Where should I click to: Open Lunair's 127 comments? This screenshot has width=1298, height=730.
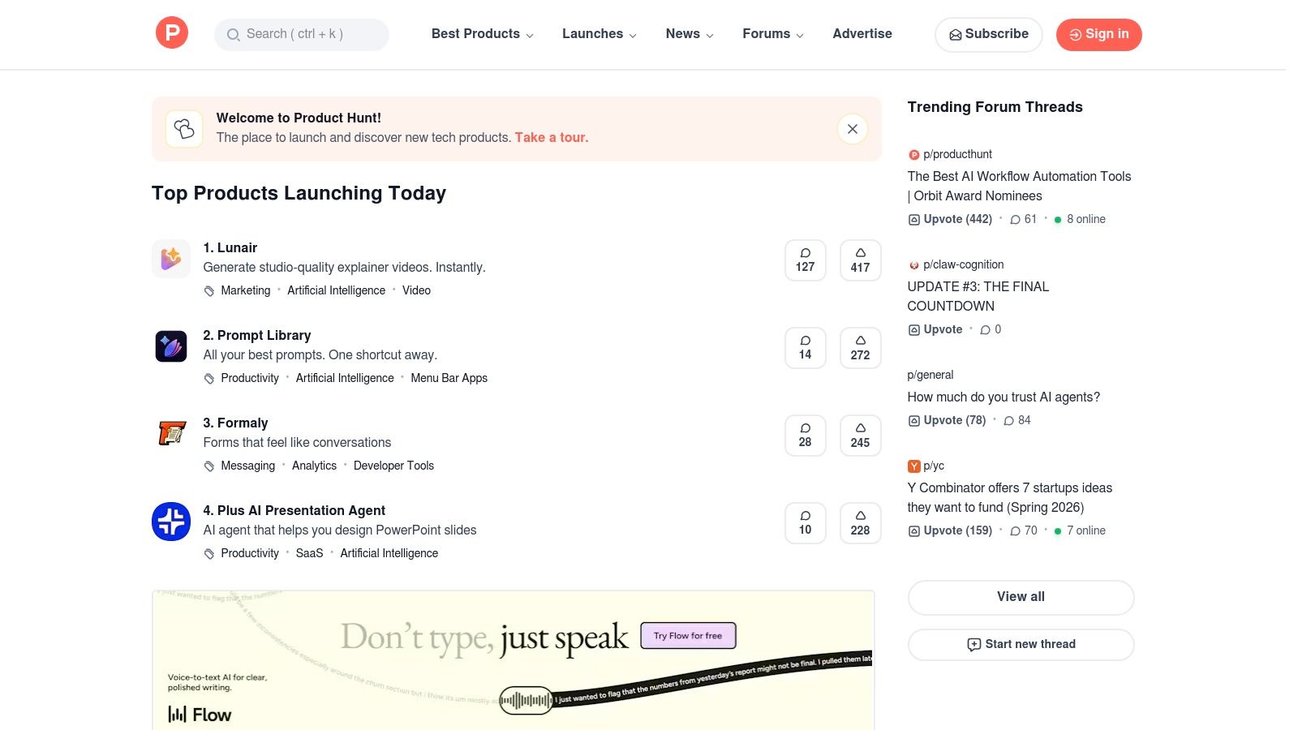pos(806,260)
